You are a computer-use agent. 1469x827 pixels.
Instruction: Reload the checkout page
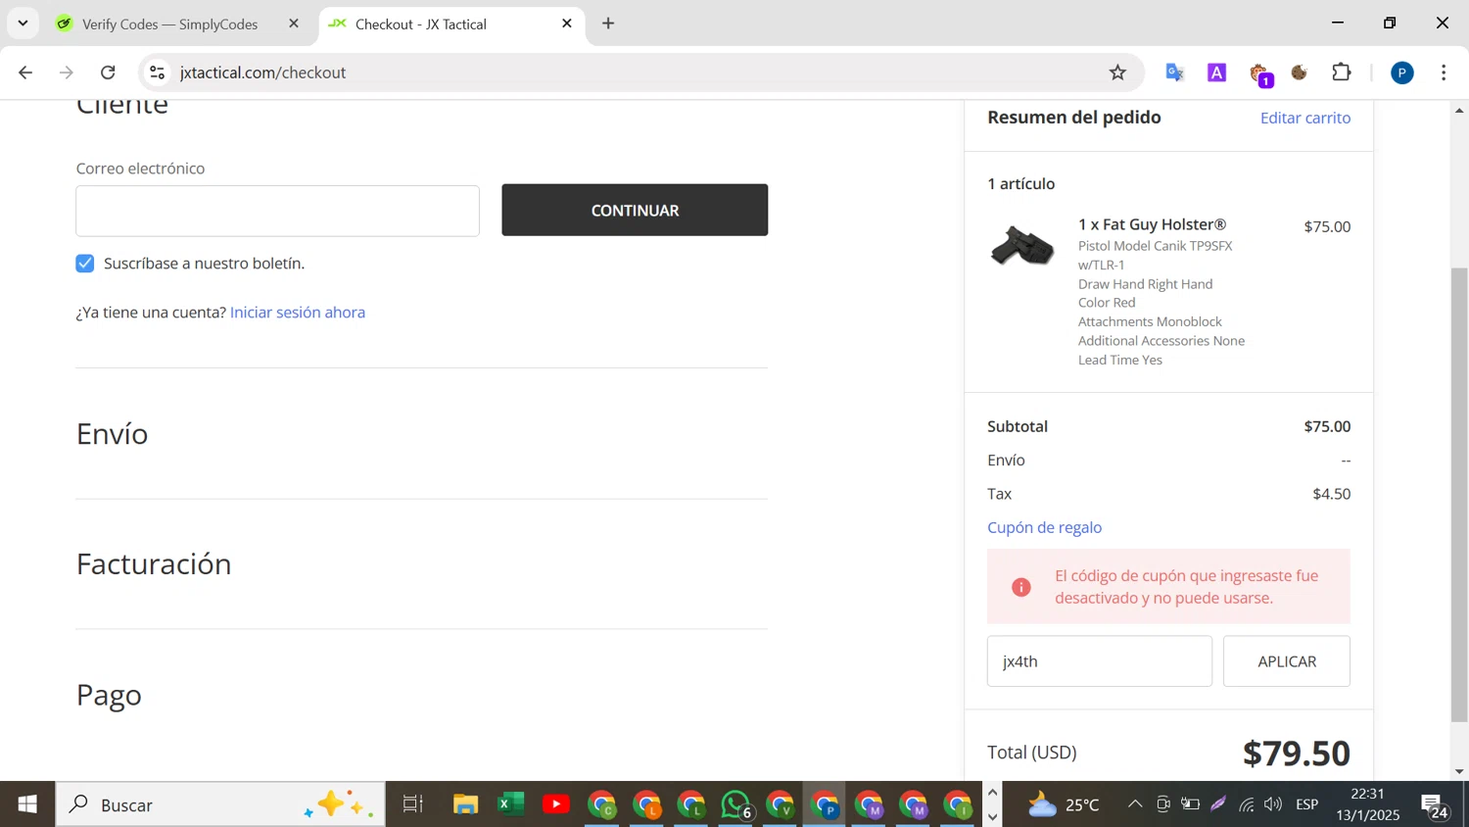pyautogui.click(x=108, y=73)
